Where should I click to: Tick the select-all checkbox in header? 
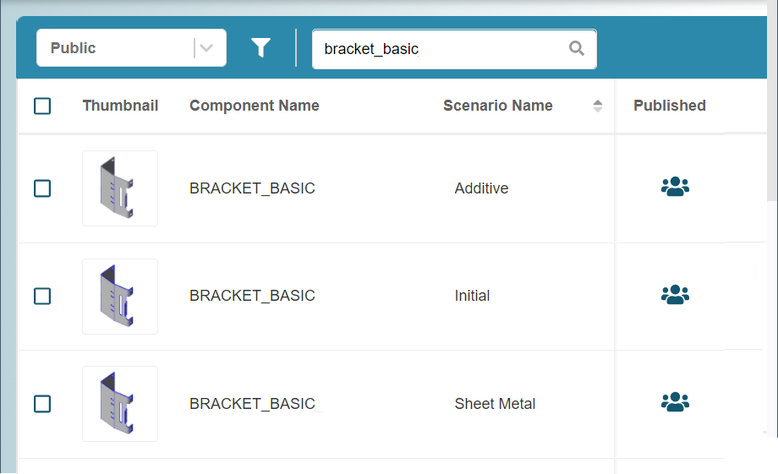(x=42, y=106)
